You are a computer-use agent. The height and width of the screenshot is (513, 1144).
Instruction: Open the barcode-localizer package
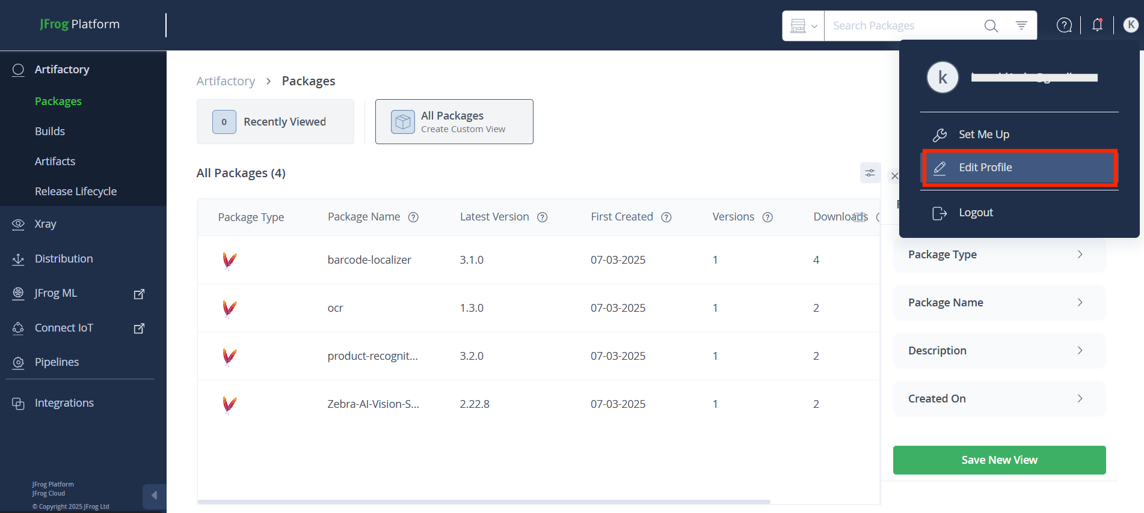[x=369, y=260]
